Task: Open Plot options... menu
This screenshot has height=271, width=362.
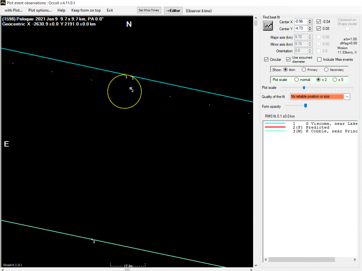Action: coord(40,10)
